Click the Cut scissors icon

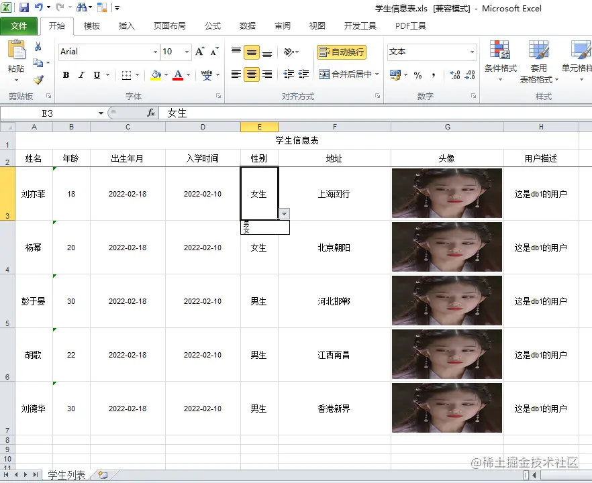[38, 46]
